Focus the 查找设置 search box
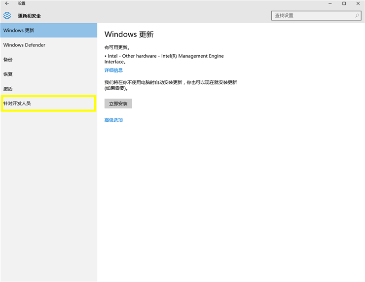Viewport: 365px width, 282px height. (316, 16)
